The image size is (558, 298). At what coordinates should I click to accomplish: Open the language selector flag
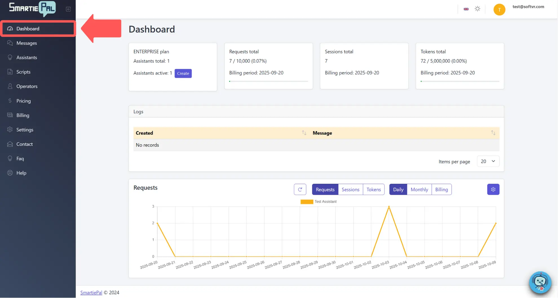[466, 9]
